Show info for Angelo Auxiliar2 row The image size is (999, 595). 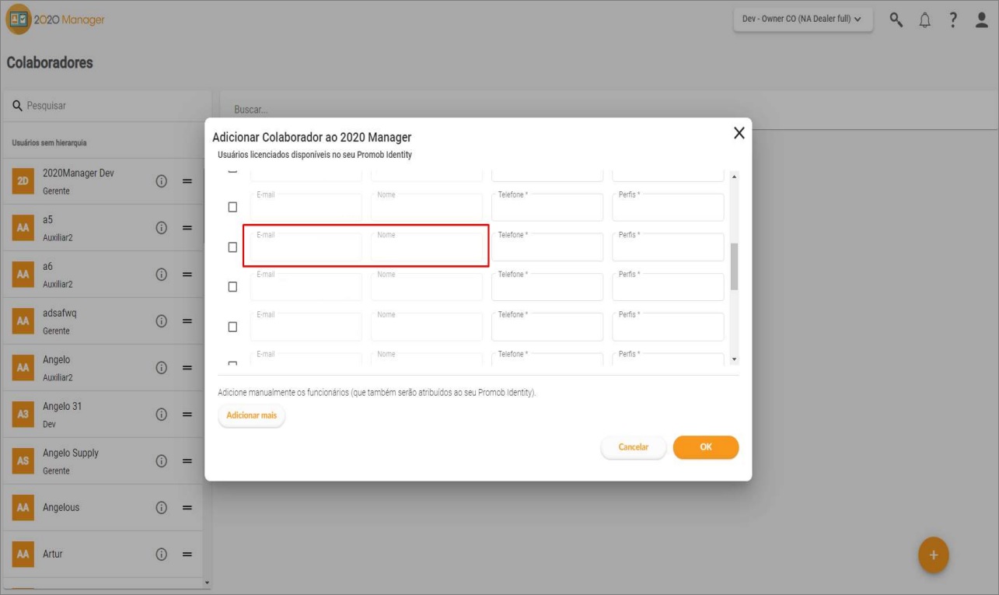162,368
